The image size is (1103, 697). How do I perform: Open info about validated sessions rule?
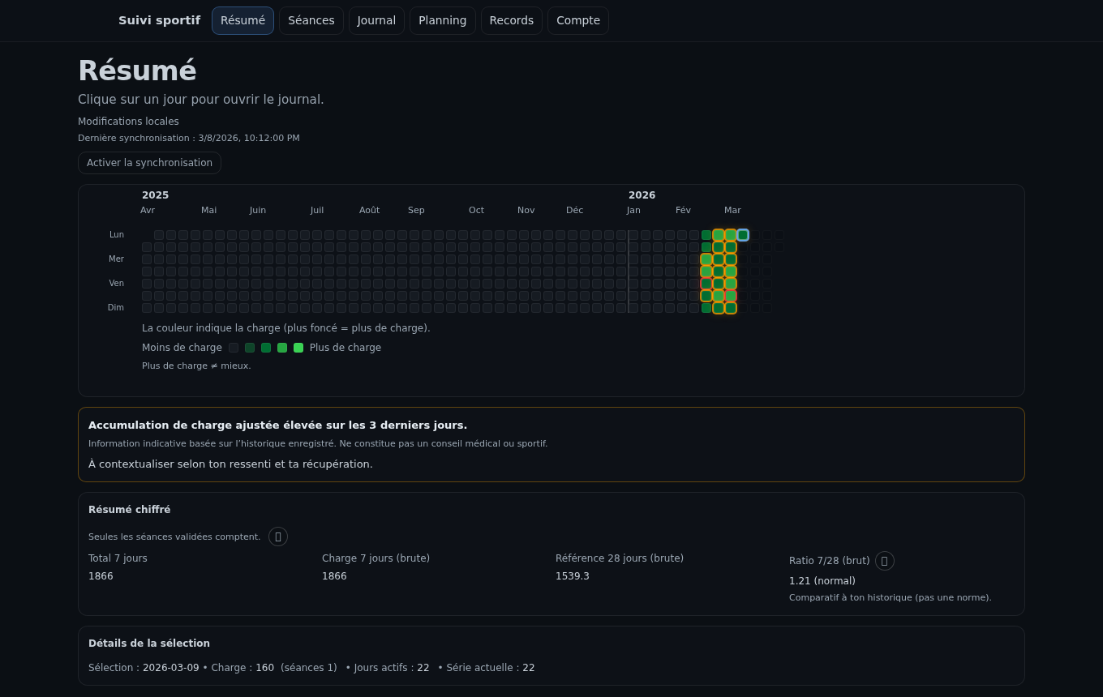tap(278, 537)
